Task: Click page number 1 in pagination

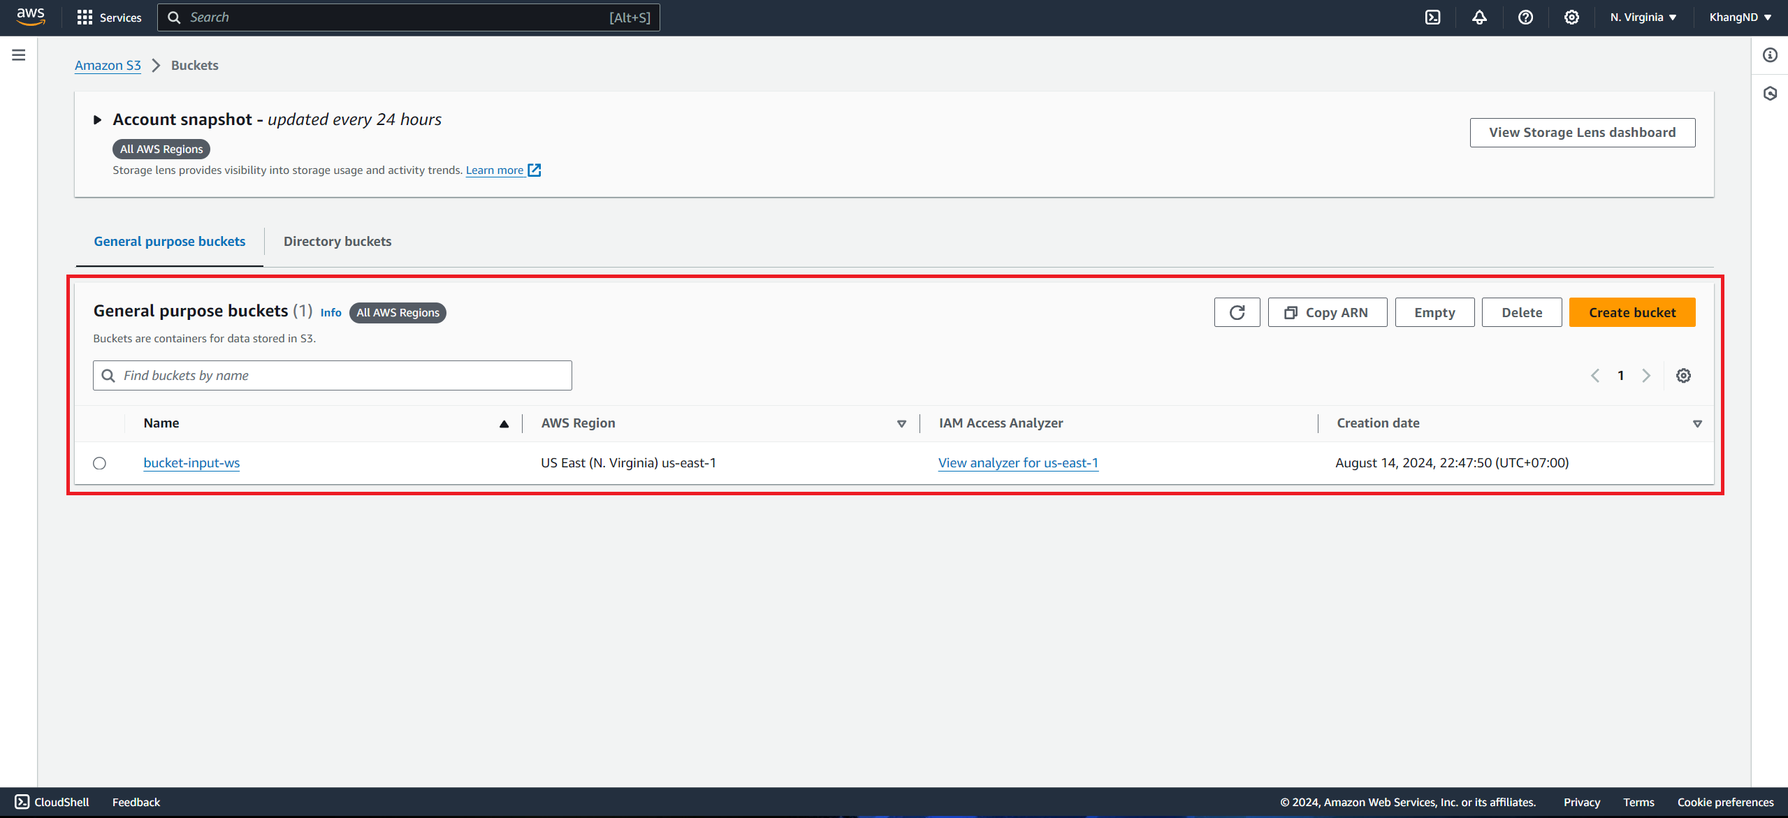Action: pos(1620,376)
